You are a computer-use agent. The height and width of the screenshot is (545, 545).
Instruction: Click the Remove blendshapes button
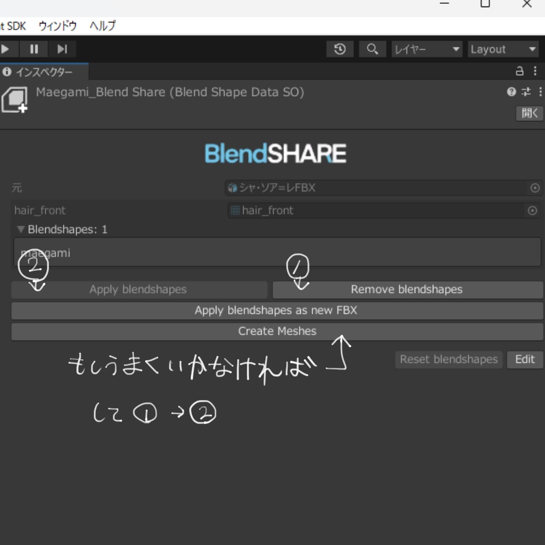click(406, 289)
